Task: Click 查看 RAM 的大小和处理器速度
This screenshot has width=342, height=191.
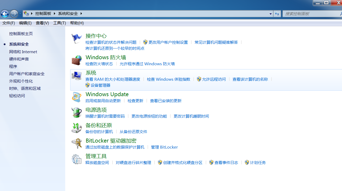Action: [113, 79]
